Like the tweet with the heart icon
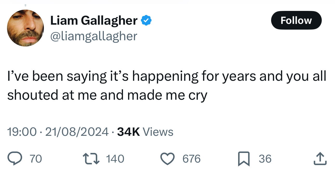335x175 pixels. 167,159
